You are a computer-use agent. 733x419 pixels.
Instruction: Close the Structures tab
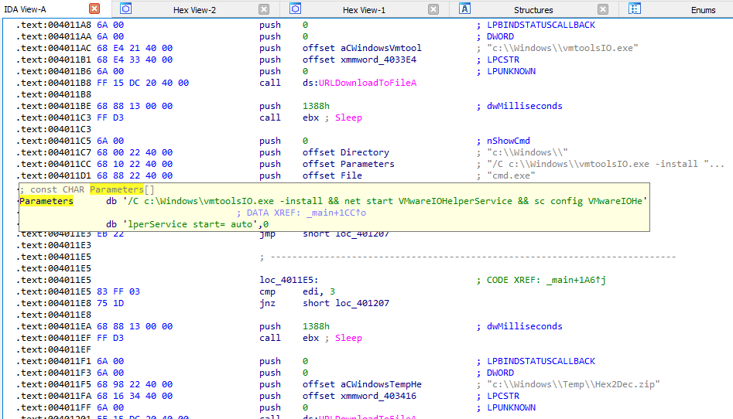pyautogui.click(x=603, y=9)
